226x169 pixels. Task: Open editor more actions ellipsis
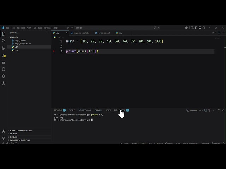(x=223, y=33)
